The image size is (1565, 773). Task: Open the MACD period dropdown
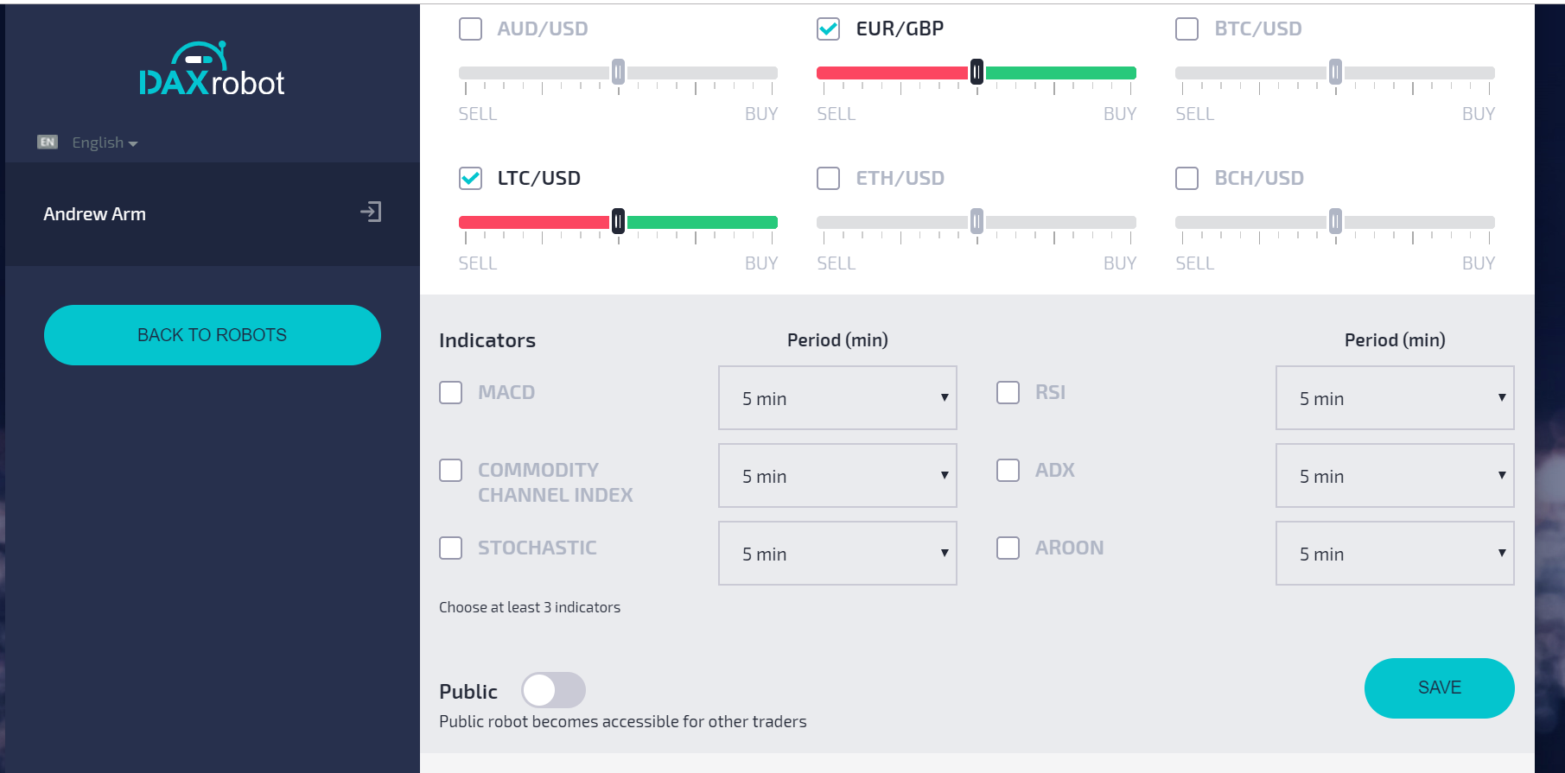[837, 398]
